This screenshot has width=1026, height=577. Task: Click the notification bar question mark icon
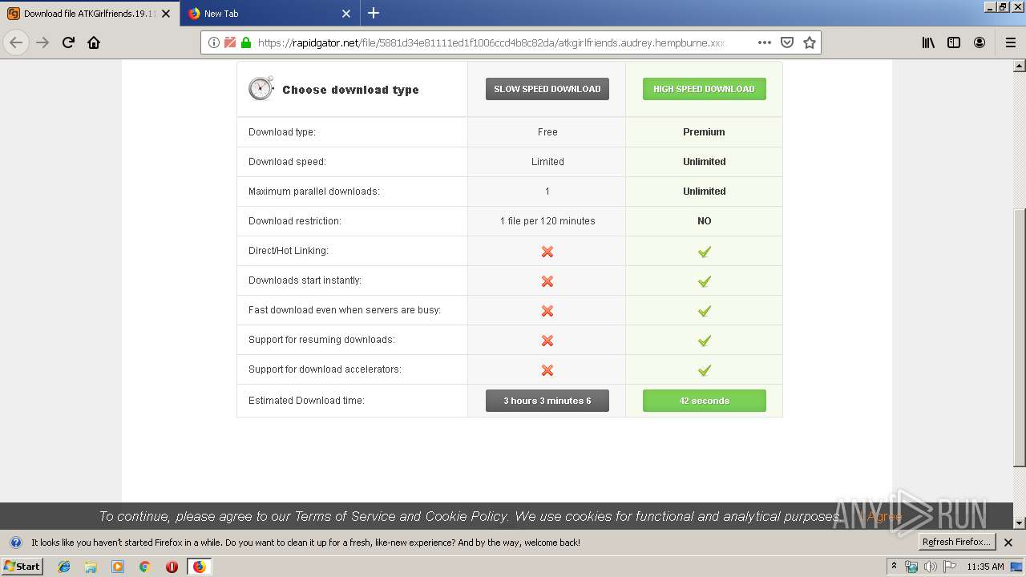[x=15, y=543]
